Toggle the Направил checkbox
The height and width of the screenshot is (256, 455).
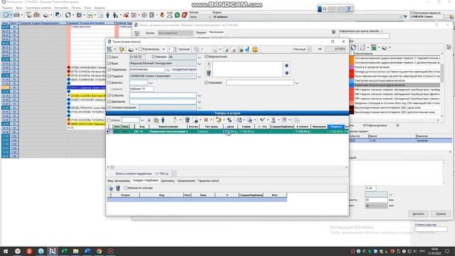206,82
